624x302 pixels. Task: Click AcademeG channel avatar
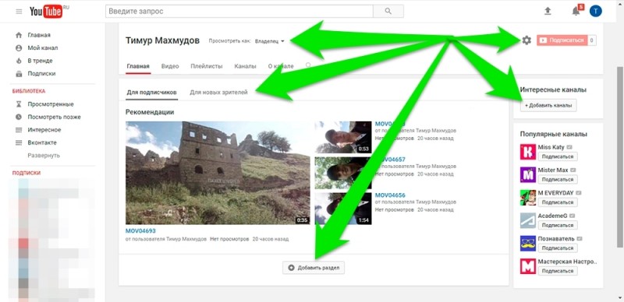coord(528,220)
